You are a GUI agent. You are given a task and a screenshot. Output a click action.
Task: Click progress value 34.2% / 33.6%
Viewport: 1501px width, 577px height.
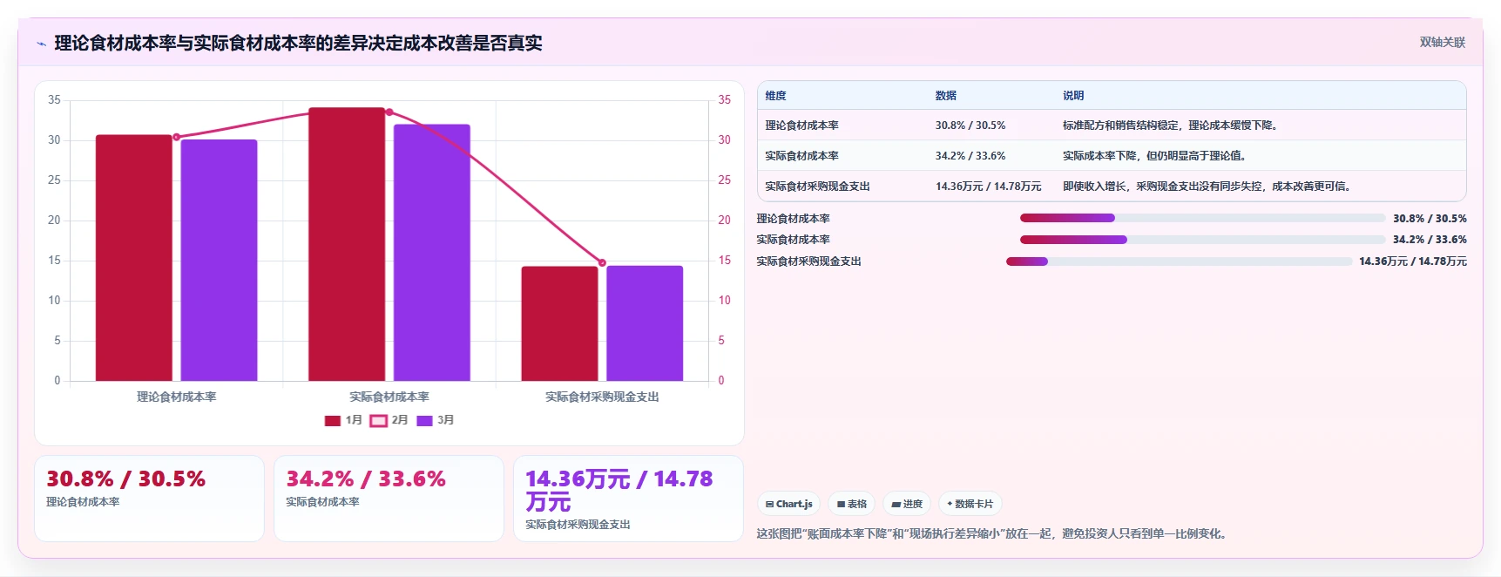coord(1430,240)
